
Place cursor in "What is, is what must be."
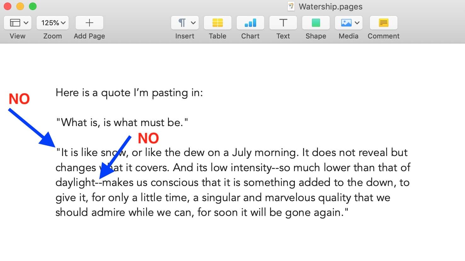[122, 122]
